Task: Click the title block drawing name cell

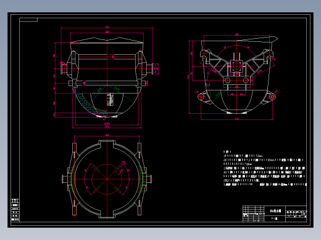Action: click(275, 211)
